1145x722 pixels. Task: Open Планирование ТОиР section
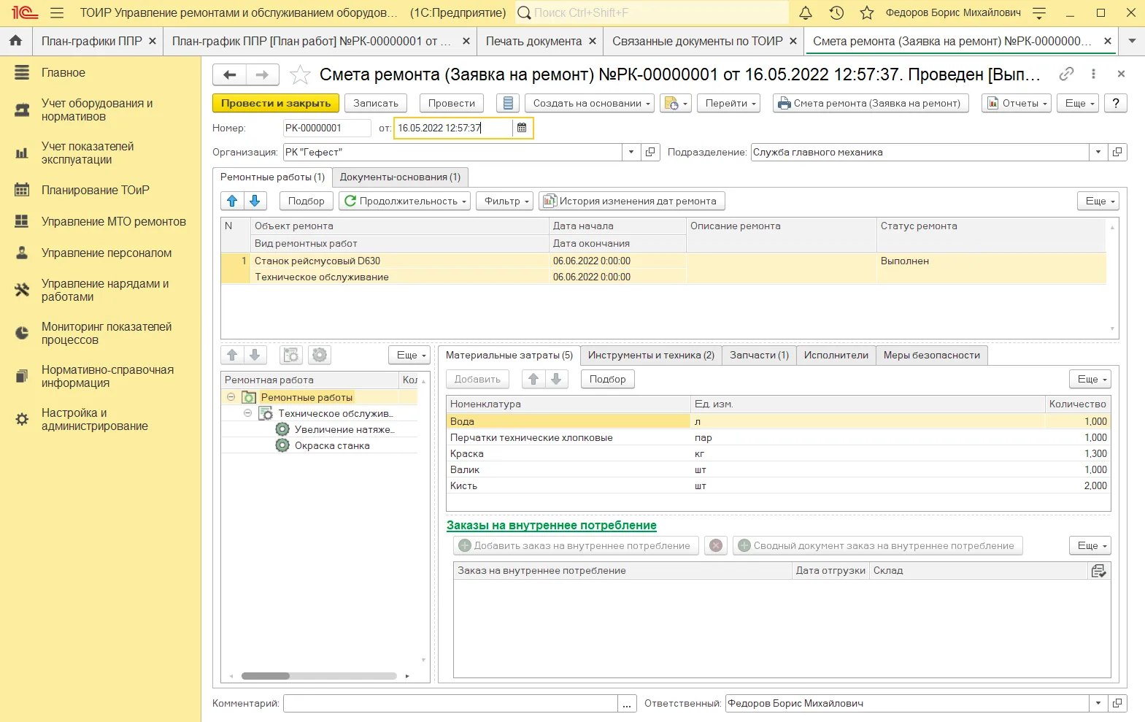96,190
